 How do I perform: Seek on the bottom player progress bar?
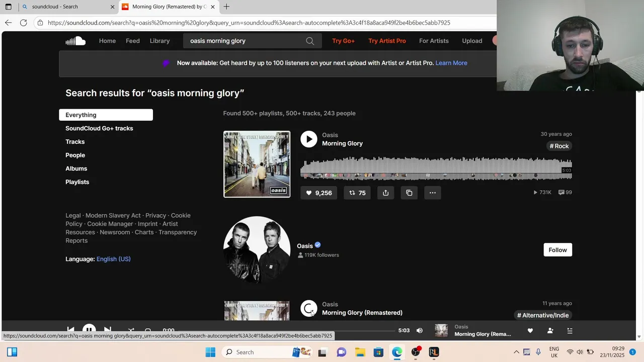[x=287, y=331]
